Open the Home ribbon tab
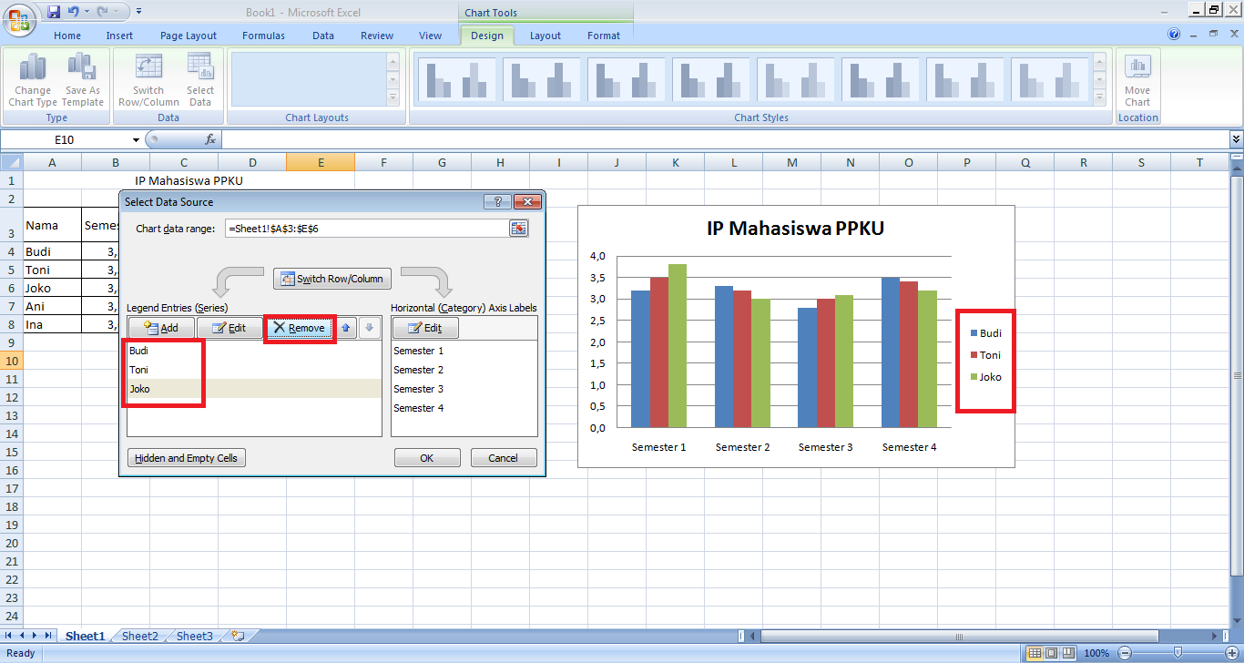Image resolution: width=1244 pixels, height=663 pixels. pos(67,36)
